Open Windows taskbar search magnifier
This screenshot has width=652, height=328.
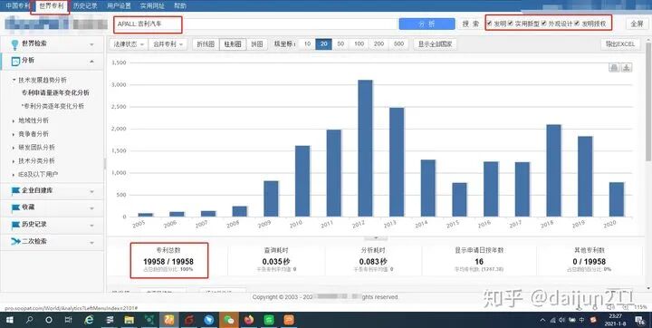coord(29,320)
